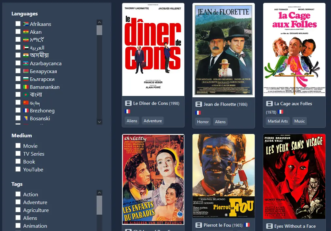Click the Bangladesh flag icon for Bengali
Viewport: 331px width, 231px height.
click(x=26, y=95)
